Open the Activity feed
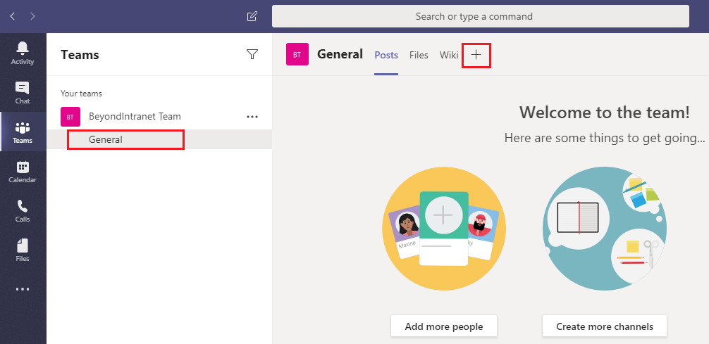The image size is (709, 344). tap(23, 53)
